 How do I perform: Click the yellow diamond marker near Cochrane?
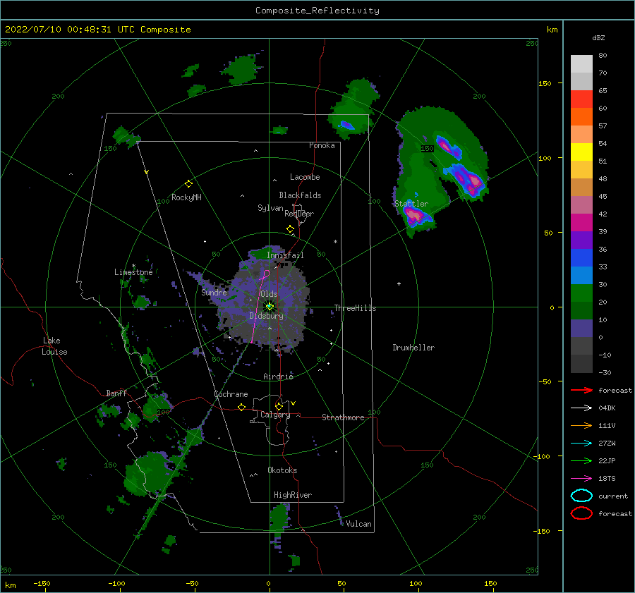click(241, 407)
